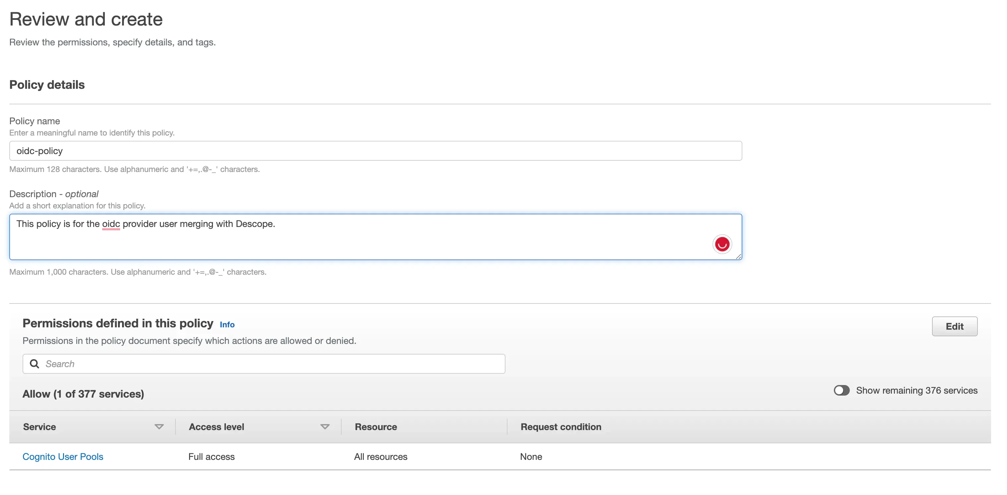Click the underlined oidc word in description
The width and height of the screenshot is (1007, 495).
click(x=111, y=224)
